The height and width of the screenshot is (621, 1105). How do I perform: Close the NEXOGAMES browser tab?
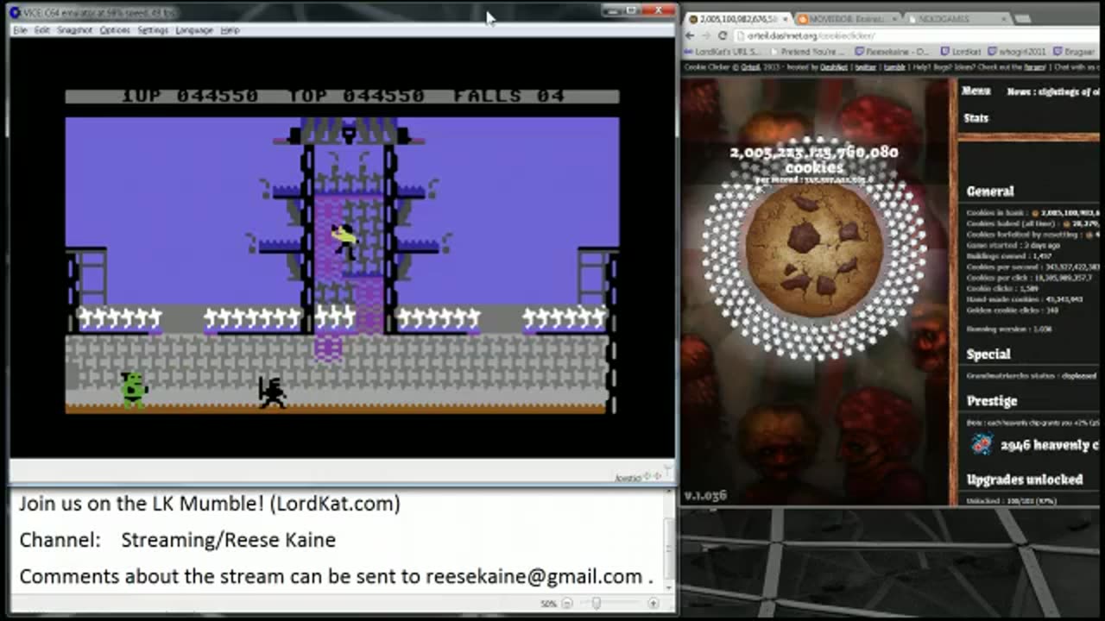pos(1004,18)
